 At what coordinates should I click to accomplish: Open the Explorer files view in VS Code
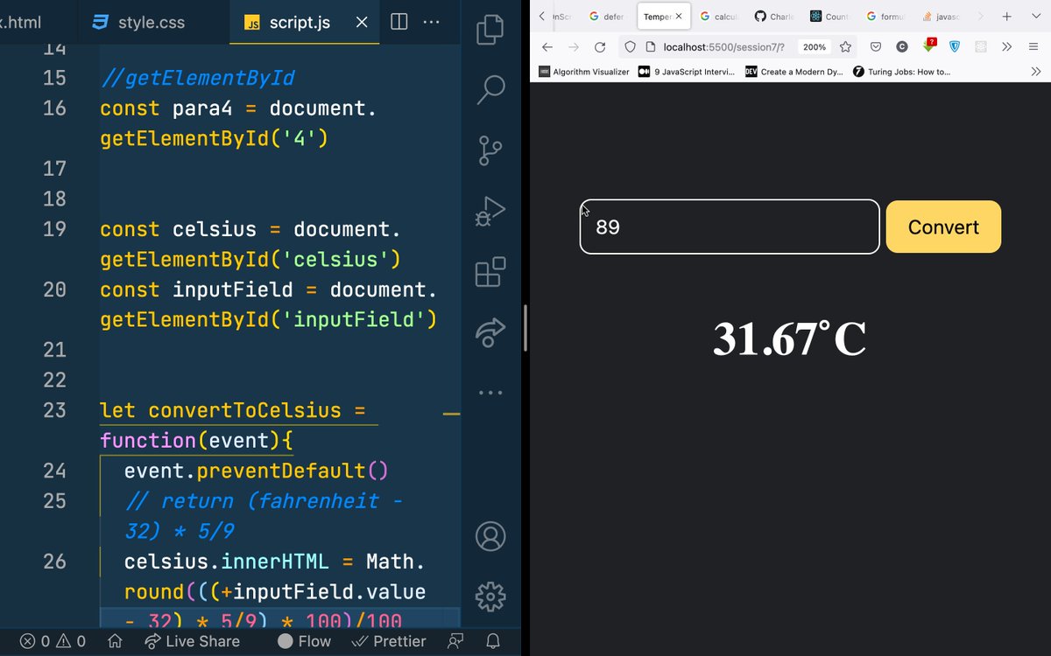pos(490,29)
